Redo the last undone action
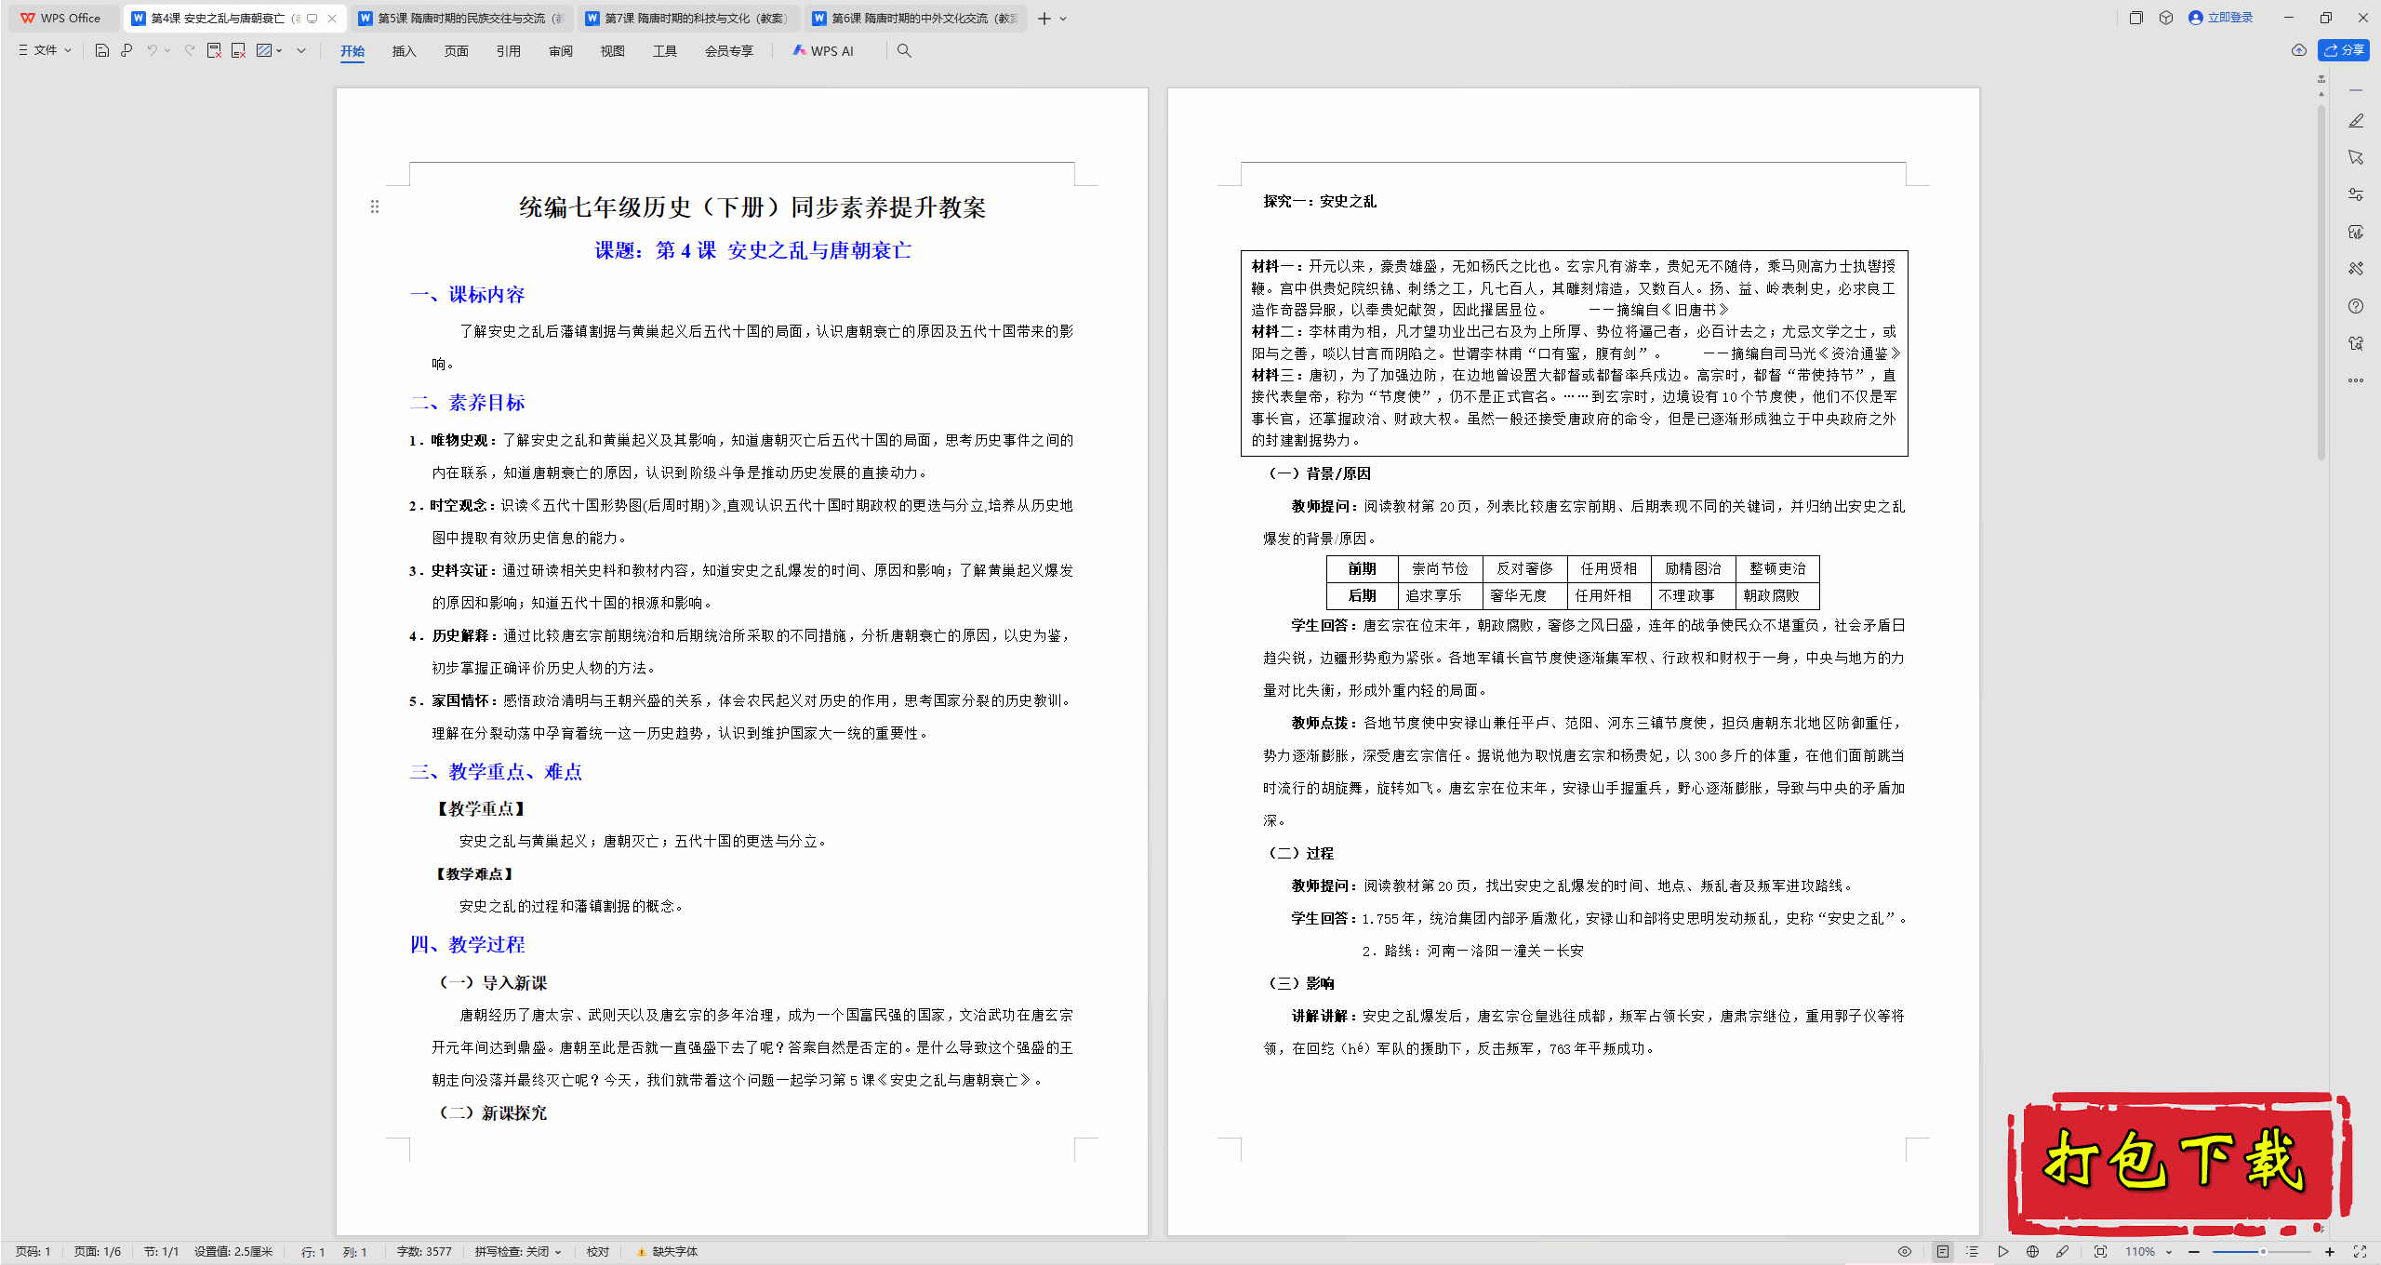 190,50
